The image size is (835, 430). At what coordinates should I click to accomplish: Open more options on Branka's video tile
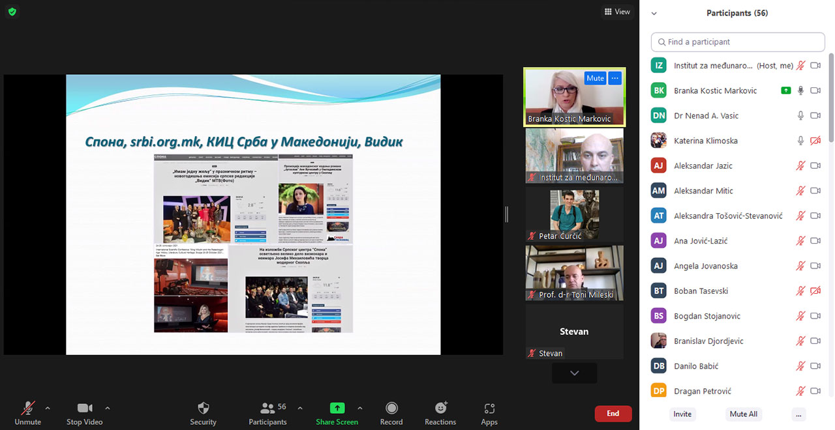615,78
